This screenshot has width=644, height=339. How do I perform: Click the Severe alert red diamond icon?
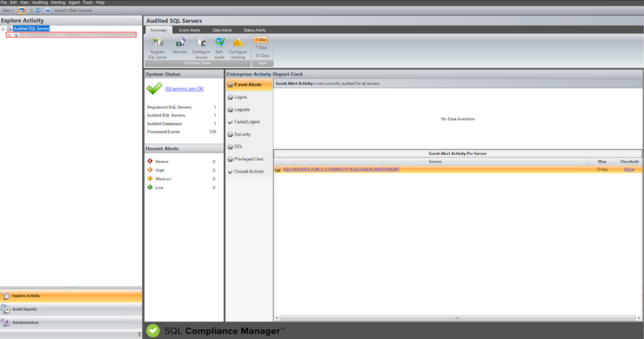[150, 161]
